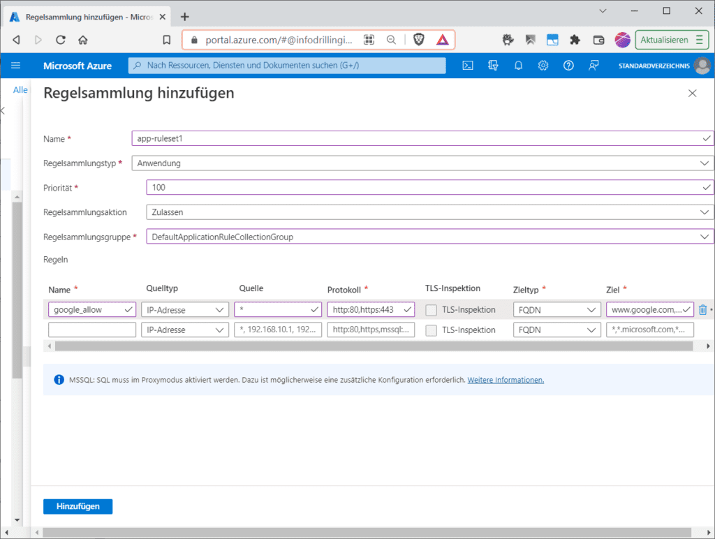The image size is (715, 539).
Task: Edit Ziel field www.google.com
Action: [x=650, y=309]
